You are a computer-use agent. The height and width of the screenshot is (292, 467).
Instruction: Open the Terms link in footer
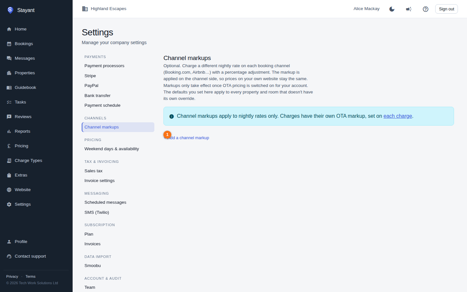coord(30,276)
